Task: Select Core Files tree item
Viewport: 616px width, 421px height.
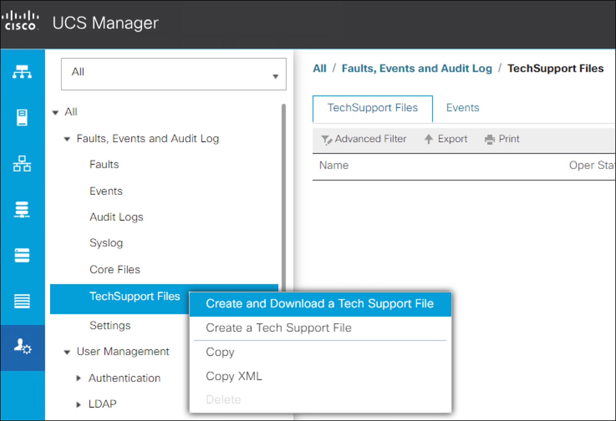Action: tap(115, 270)
